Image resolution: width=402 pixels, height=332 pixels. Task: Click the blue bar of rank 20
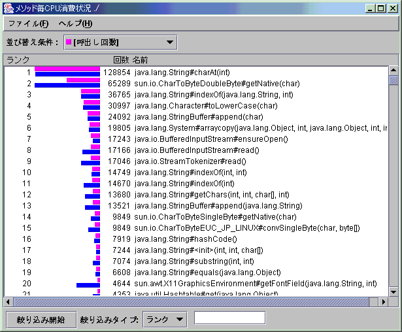[x=88, y=285]
